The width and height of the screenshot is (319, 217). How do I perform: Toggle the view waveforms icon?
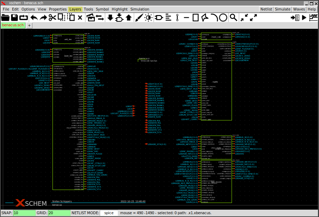(313, 17)
